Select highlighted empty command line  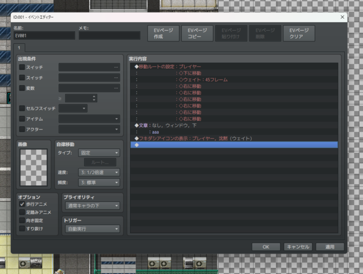234,145
